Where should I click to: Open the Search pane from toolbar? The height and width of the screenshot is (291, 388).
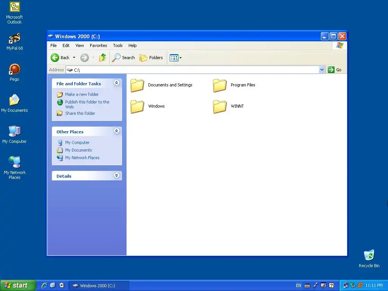point(123,58)
